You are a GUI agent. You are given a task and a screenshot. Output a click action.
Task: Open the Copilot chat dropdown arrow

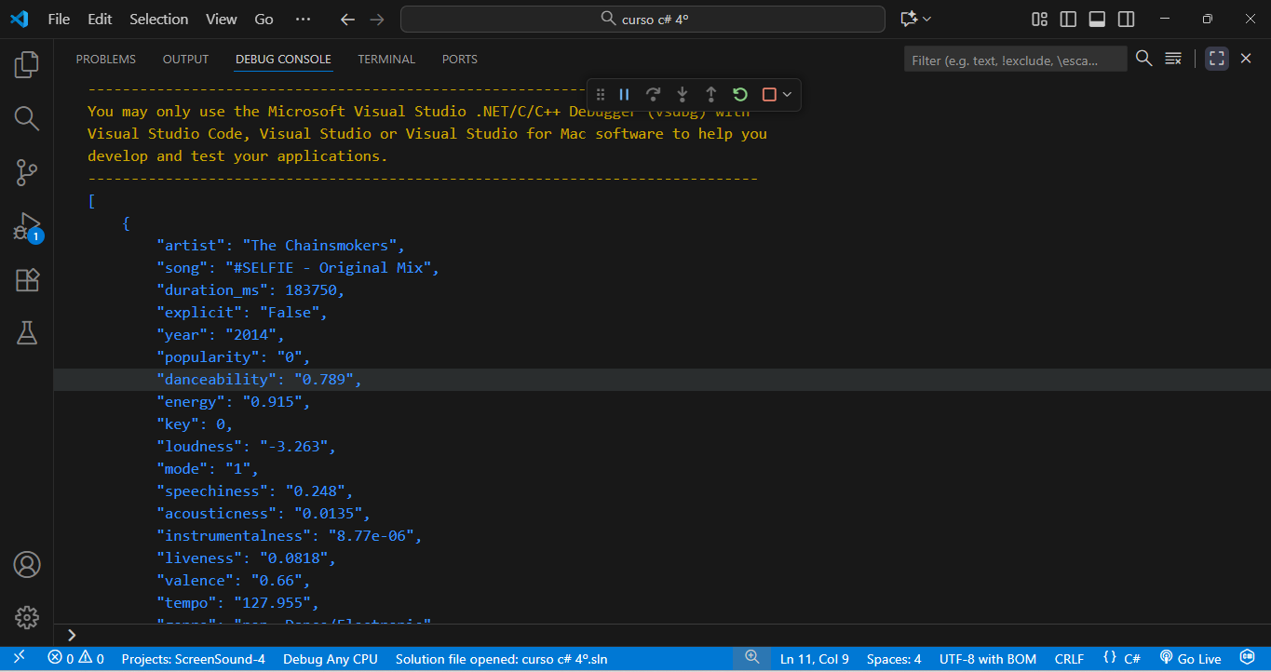(x=927, y=19)
